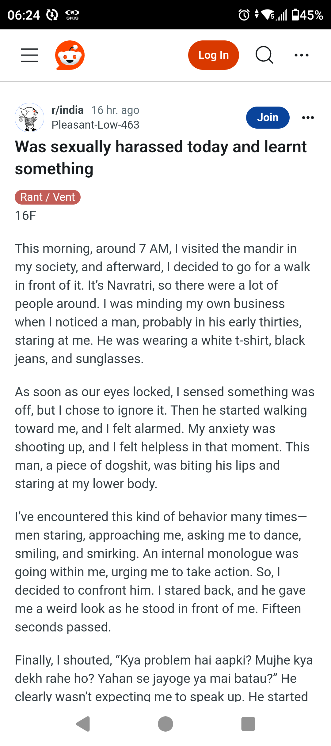Tap the r/india community avatar

(x=29, y=118)
